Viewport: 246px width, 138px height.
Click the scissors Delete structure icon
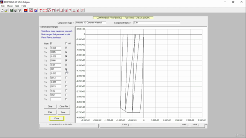20,10
